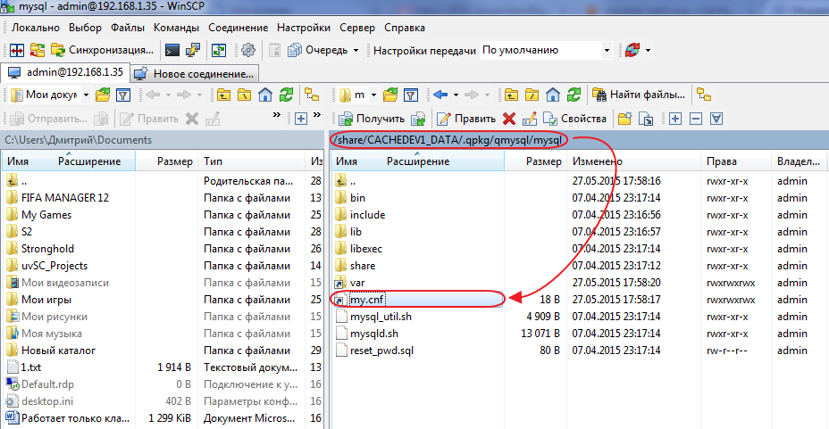This screenshot has width=829, height=429.
Task: Click remote new folder icon
Action: click(x=625, y=119)
